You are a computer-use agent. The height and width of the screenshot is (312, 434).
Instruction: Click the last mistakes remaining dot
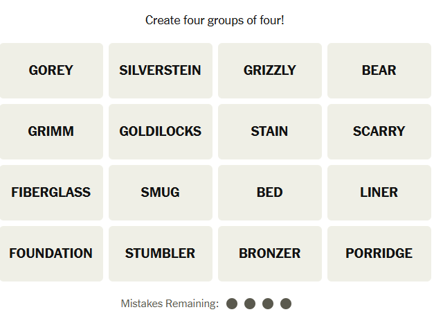[286, 304]
